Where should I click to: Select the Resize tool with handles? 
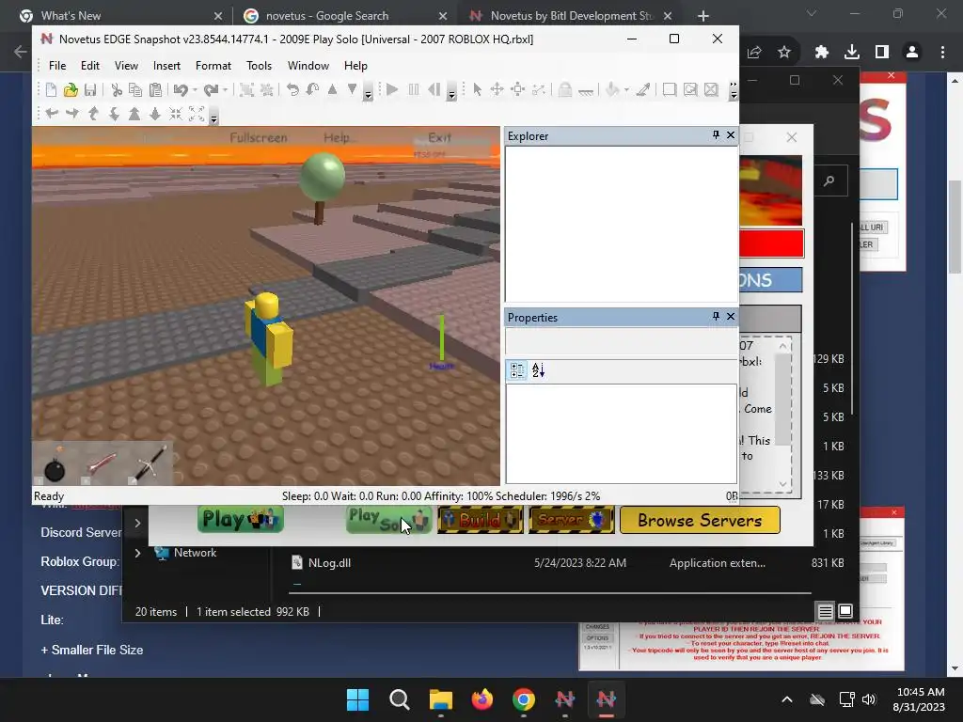(518, 90)
